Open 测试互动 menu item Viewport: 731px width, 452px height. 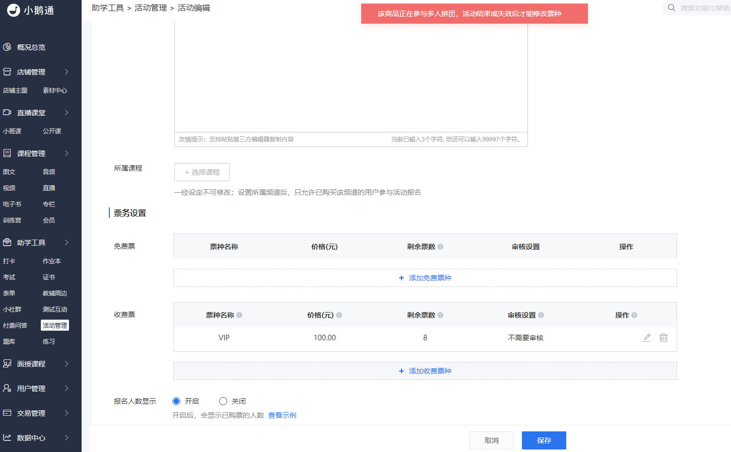pos(55,309)
